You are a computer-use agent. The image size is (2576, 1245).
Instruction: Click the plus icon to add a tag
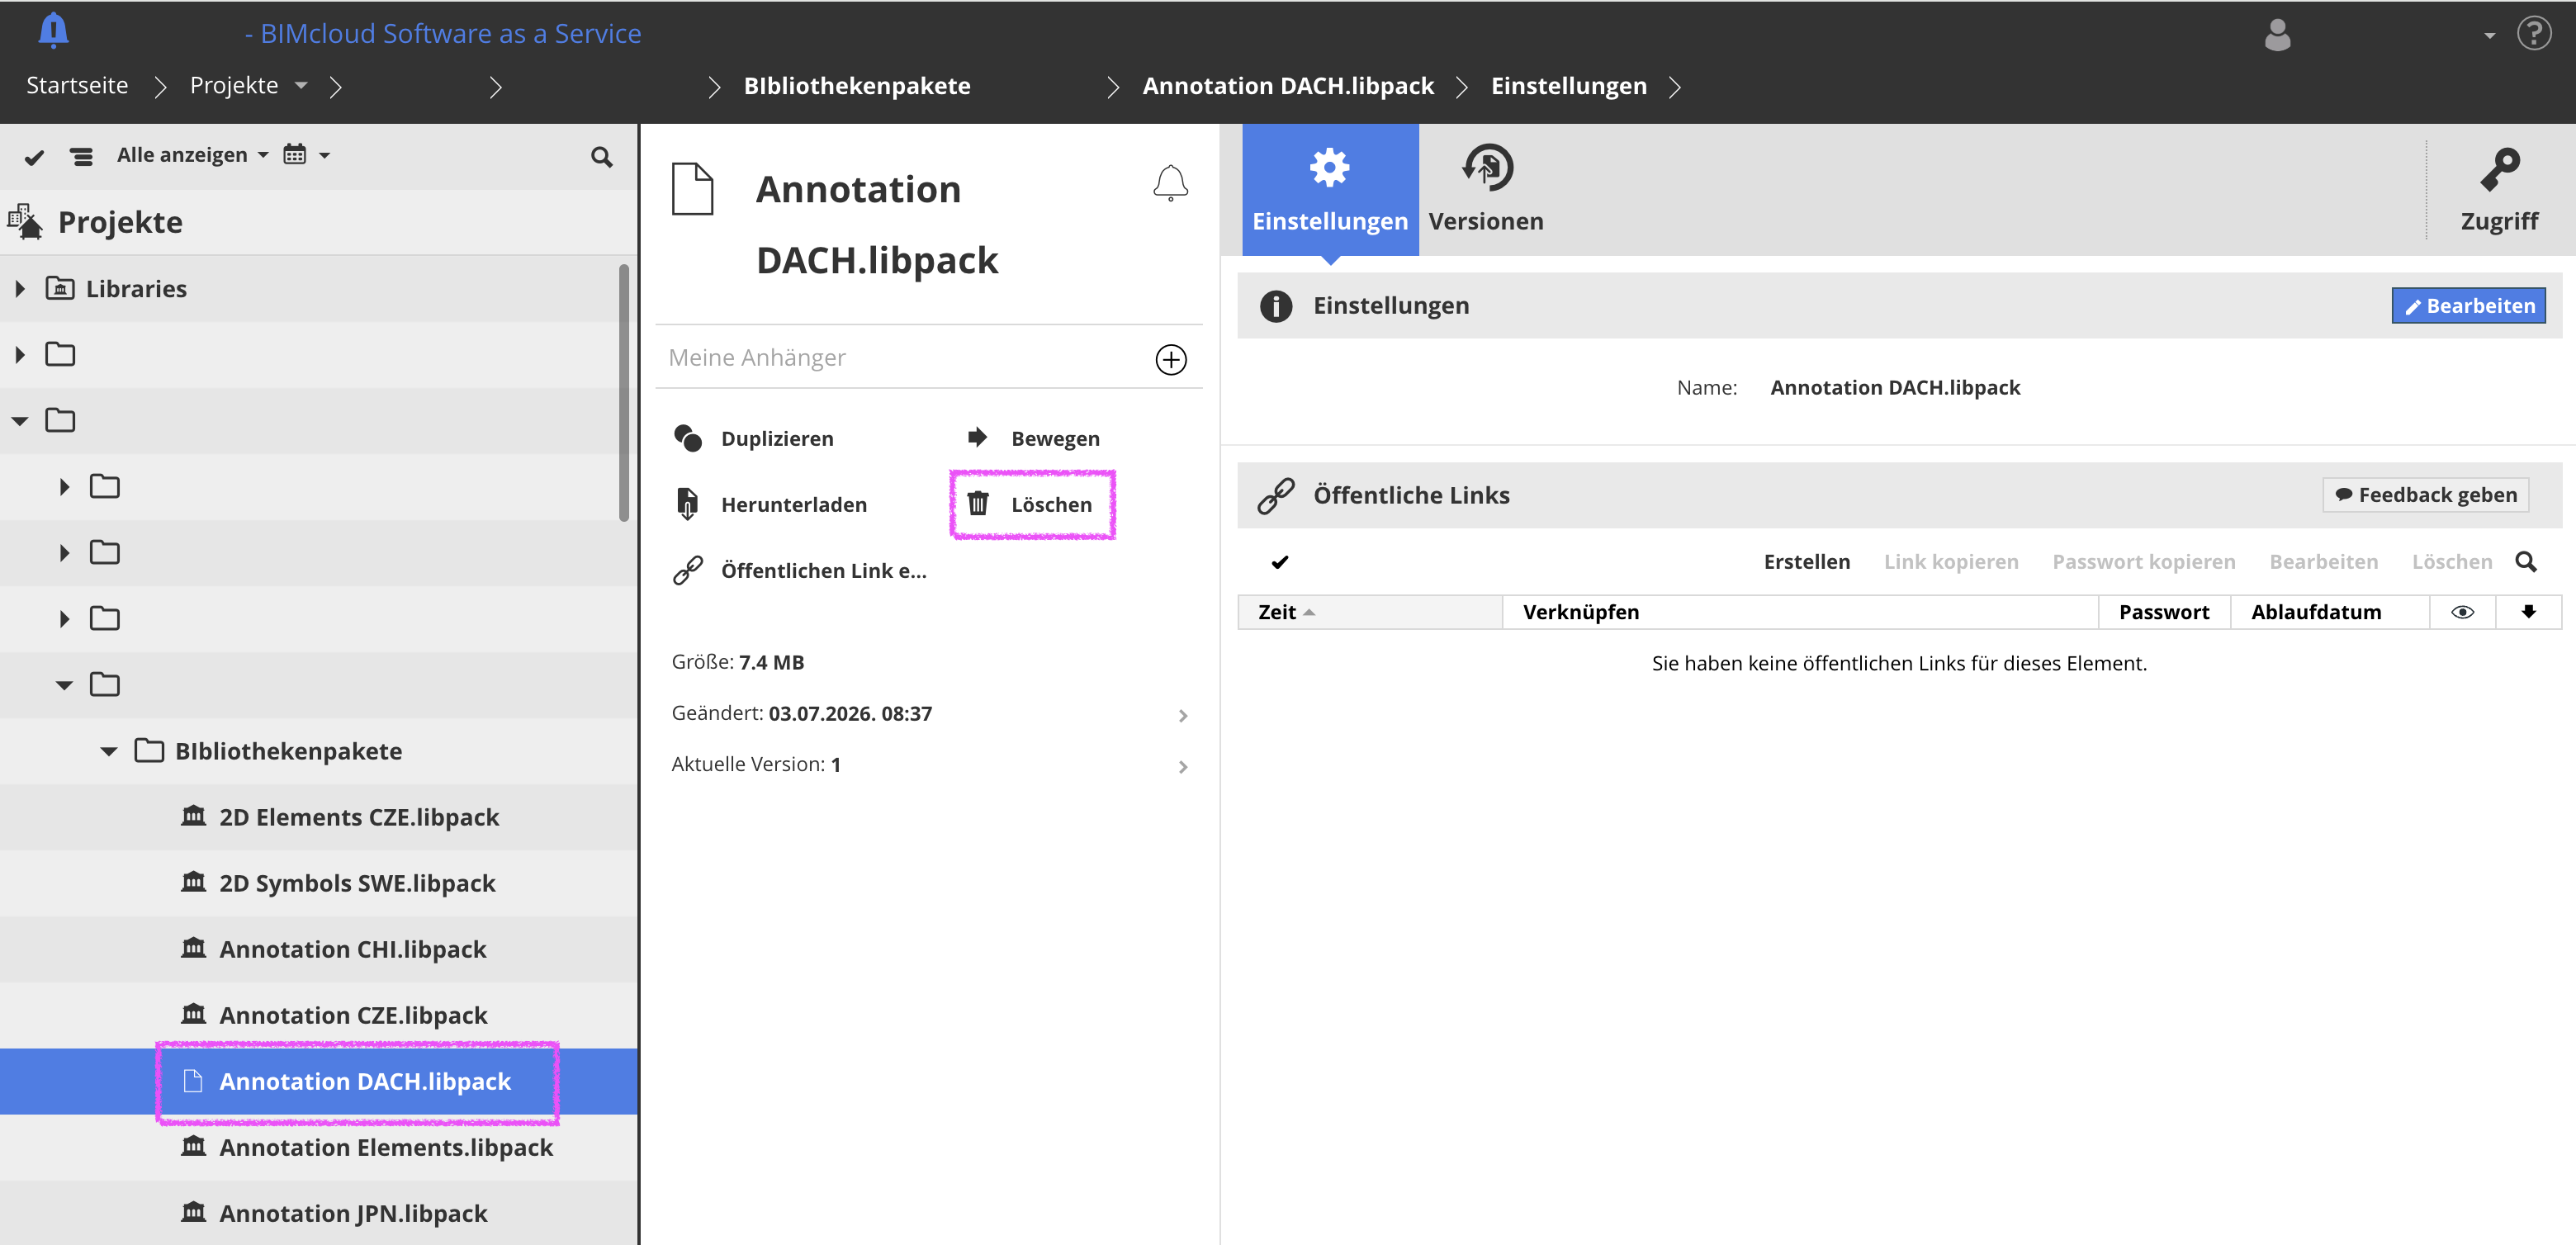tap(1170, 359)
